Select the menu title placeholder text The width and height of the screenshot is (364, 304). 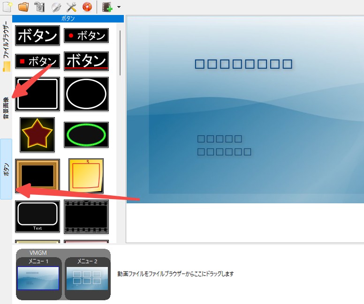point(243,64)
